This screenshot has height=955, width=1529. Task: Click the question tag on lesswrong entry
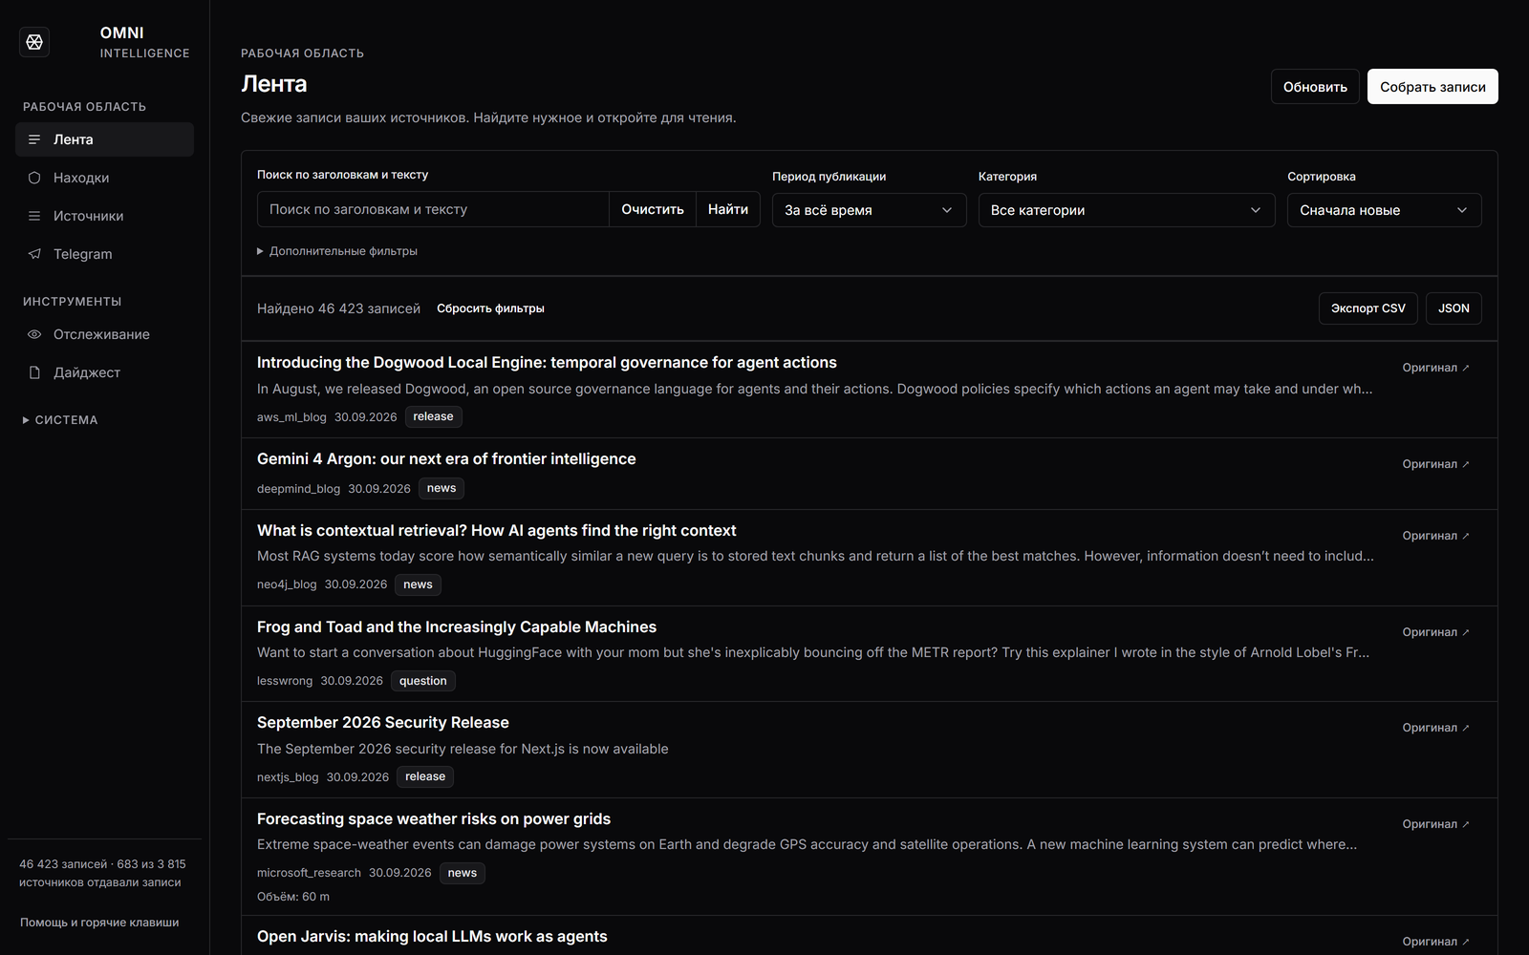423,681
